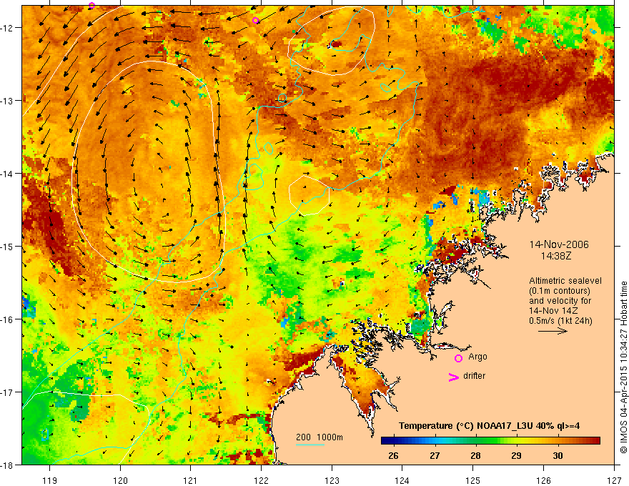629x486 pixels.
Task: Click the -17 latitude axis label
Action: [x=7, y=392]
